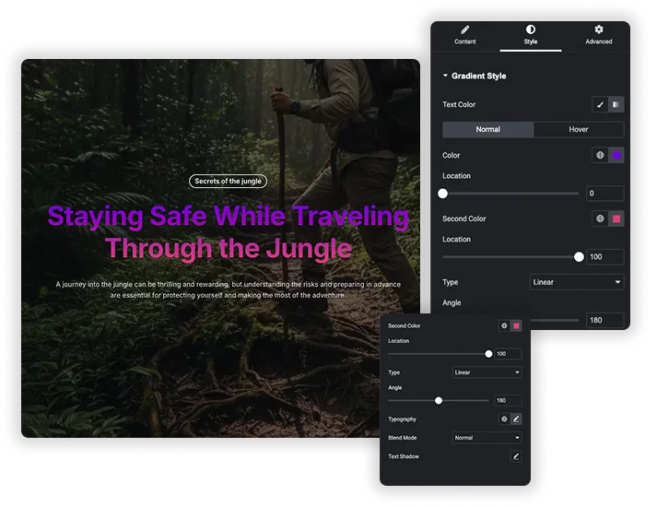The width and height of the screenshot is (657, 507).
Task: Open the Blend Mode Normal dropdown
Action: [487, 438]
